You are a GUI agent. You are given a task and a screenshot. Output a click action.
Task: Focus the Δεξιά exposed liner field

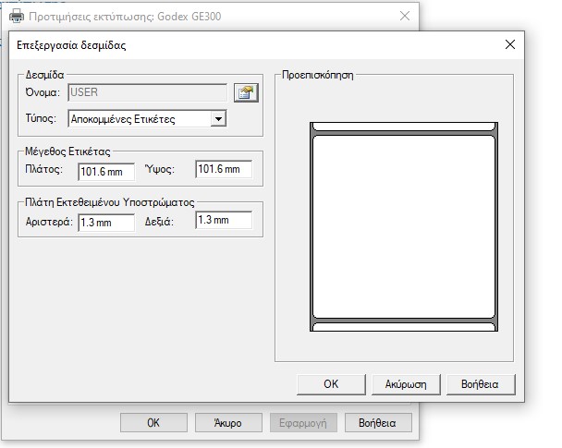pos(223,221)
